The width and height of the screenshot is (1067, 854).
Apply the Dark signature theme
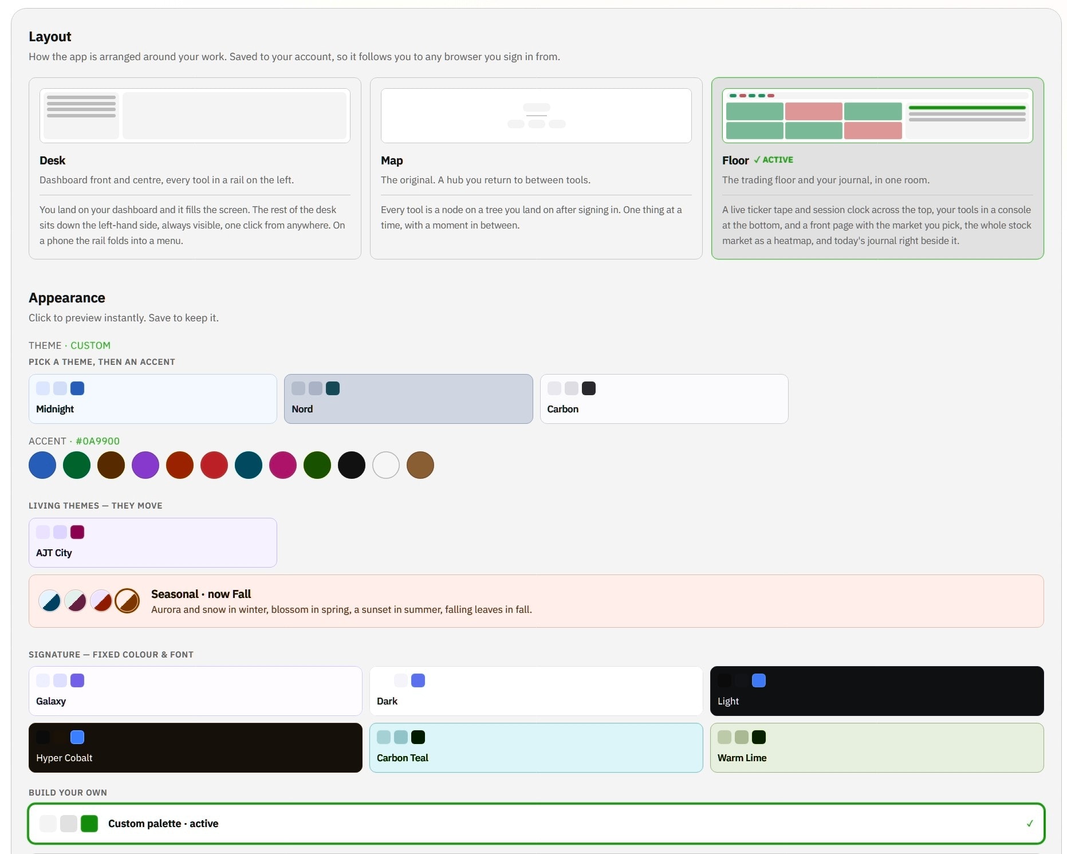click(x=536, y=691)
